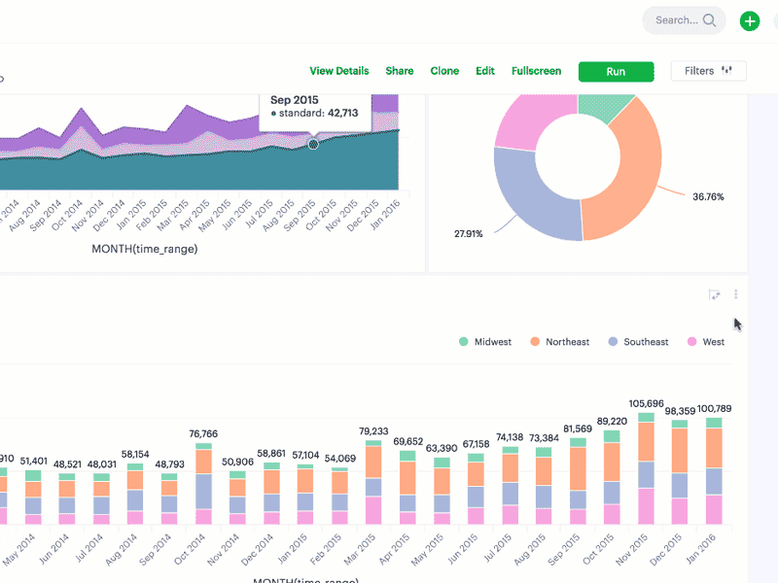This screenshot has width=778, height=583.
Task: Toggle West series in legend
Action: [706, 342]
